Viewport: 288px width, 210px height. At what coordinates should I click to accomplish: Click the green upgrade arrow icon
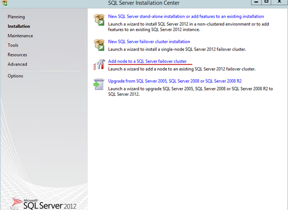(99, 84)
